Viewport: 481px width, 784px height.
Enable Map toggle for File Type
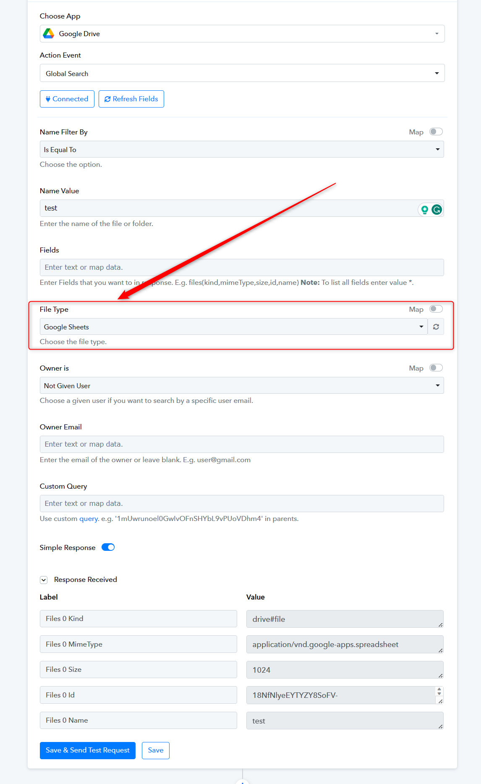point(436,309)
